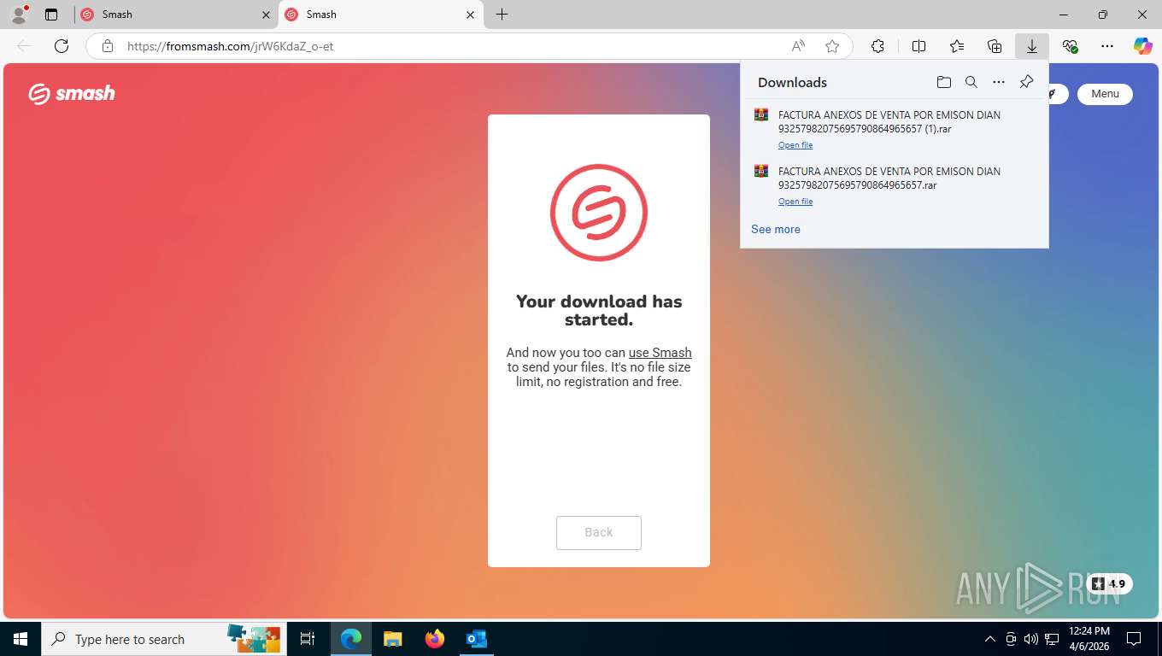Open the Smash Menu button
Viewport: 1162px width, 656px height.
pyautogui.click(x=1105, y=94)
